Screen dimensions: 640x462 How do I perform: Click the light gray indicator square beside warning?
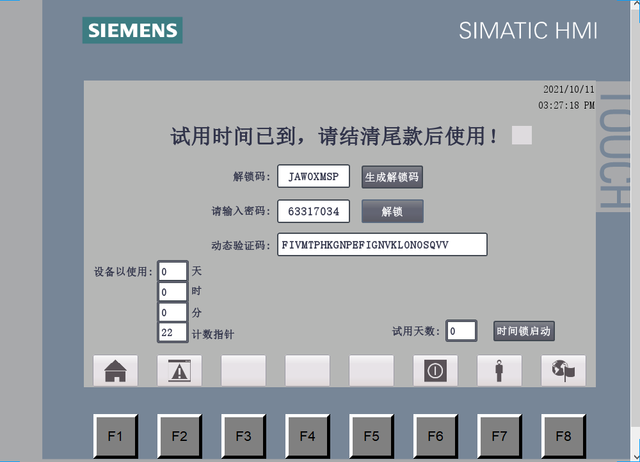(522, 135)
